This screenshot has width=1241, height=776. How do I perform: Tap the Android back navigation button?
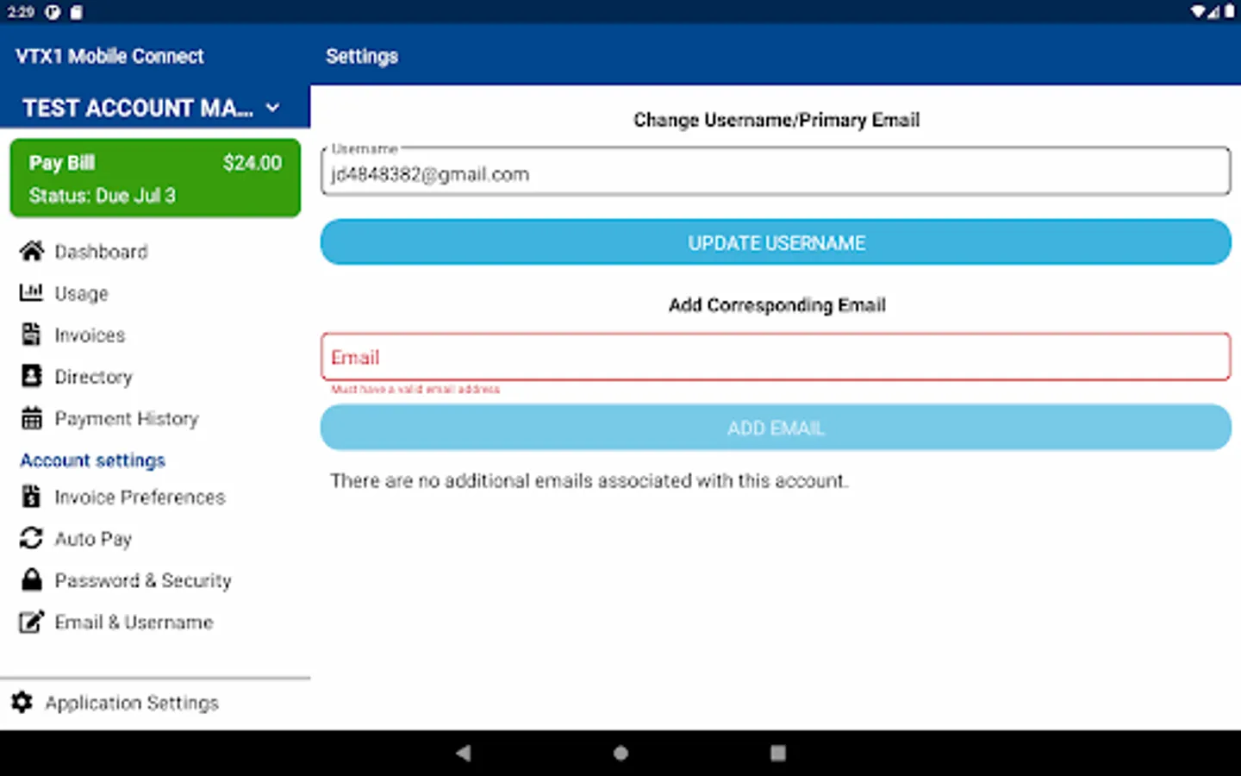(464, 753)
